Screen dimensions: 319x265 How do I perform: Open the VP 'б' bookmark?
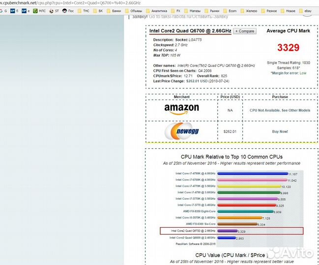tap(14, 11)
